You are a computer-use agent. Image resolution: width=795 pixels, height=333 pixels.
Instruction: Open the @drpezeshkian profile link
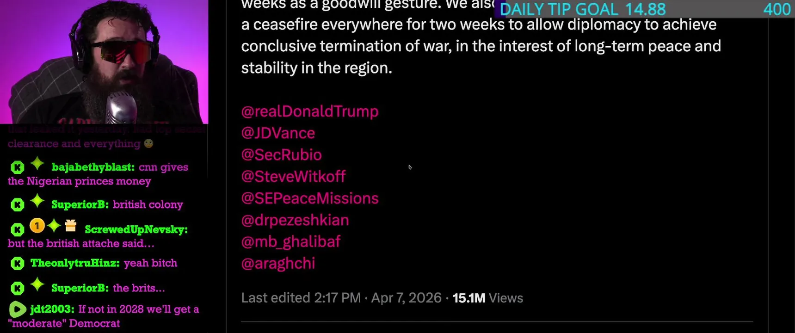point(295,220)
